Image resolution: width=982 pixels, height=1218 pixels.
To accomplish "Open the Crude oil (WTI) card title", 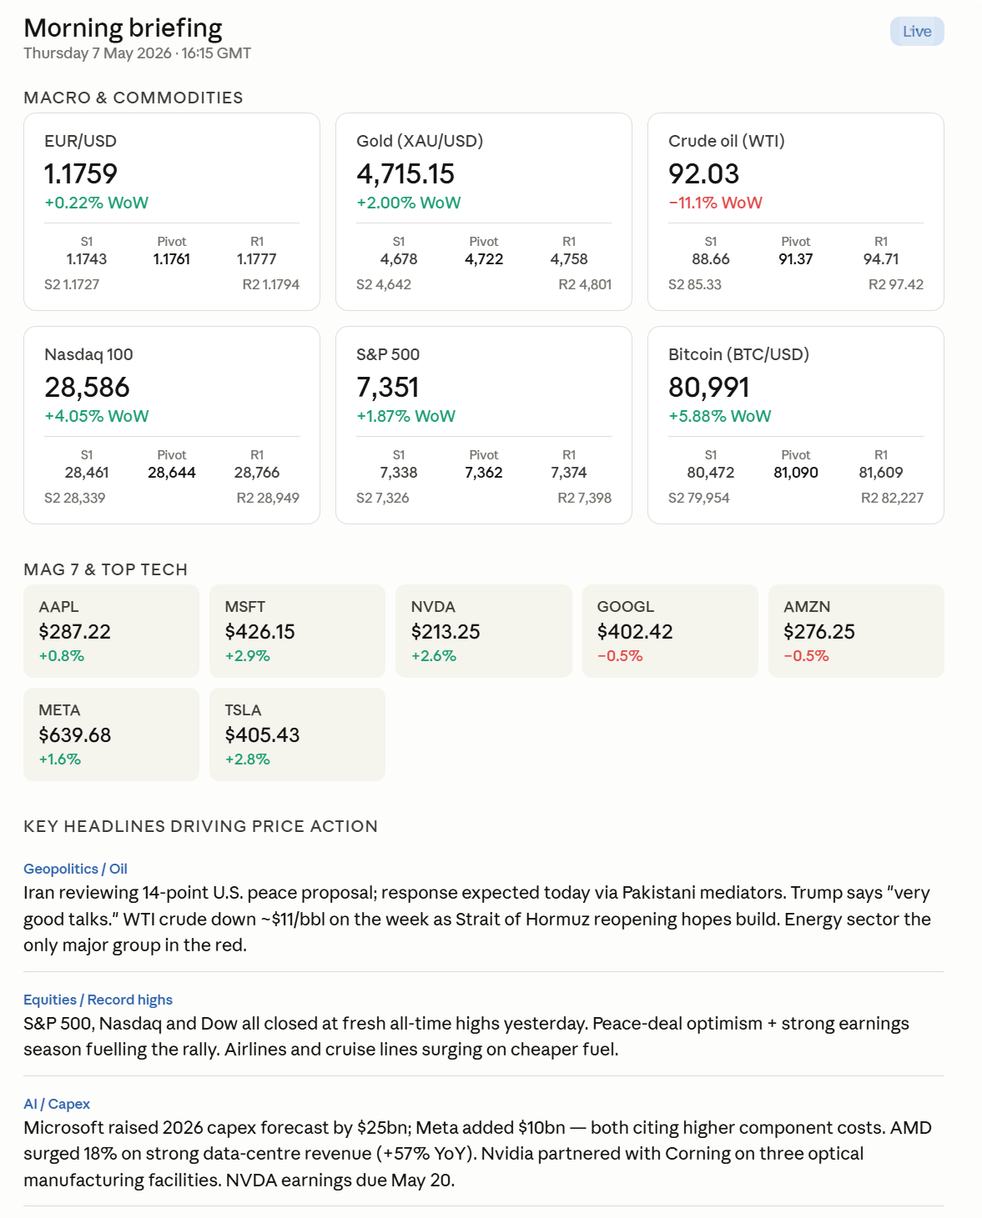I will [727, 141].
